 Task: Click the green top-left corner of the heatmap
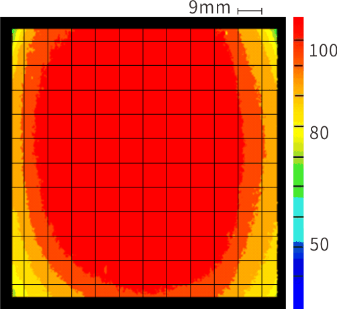point(14,33)
